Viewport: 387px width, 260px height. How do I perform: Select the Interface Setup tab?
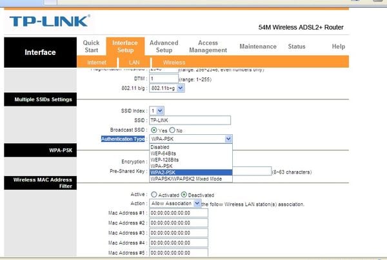coord(125,46)
